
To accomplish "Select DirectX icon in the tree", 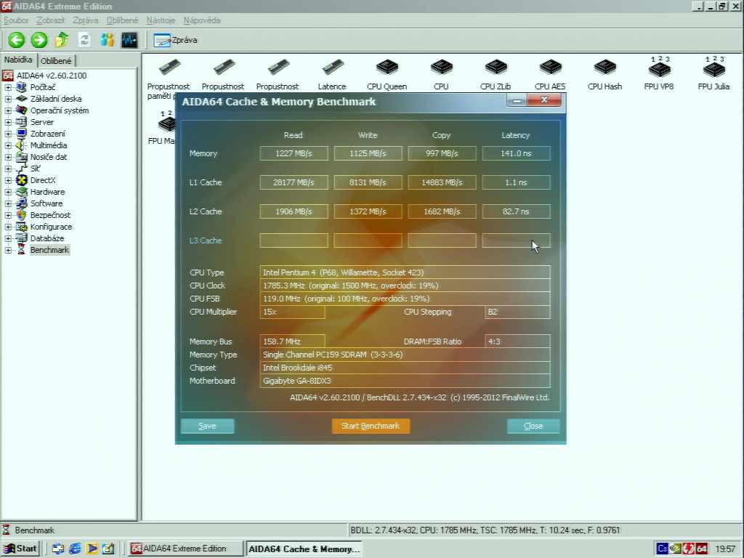I will (21, 180).
